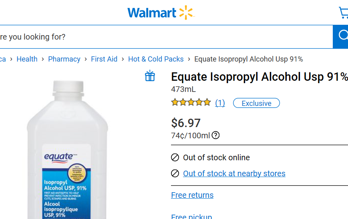The width and height of the screenshot is (348, 219).
Task: Go to Health breadcrumb
Action: point(27,59)
